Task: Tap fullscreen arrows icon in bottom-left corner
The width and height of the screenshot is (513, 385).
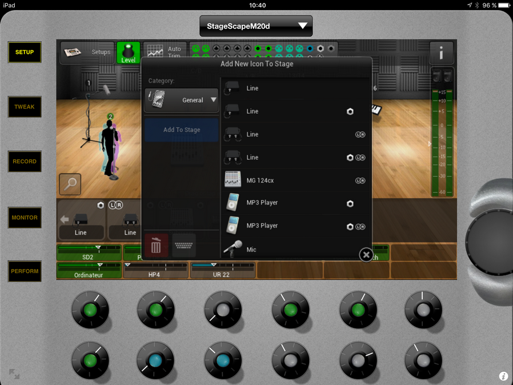Action: (14, 375)
